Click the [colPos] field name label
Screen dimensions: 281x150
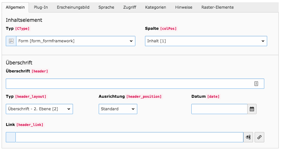[x=168, y=29]
